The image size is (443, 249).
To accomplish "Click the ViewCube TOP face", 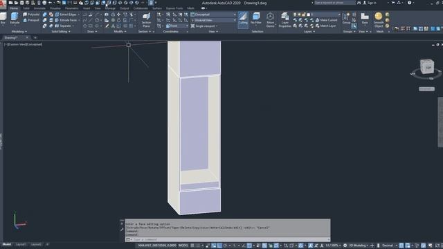I will [x=428, y=68].
